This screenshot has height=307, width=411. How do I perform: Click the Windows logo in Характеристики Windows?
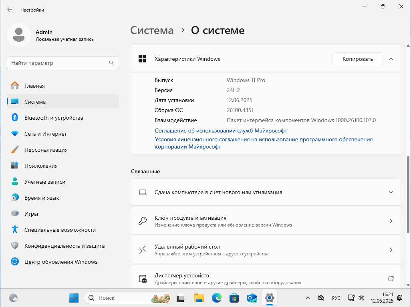coord(142,59)
